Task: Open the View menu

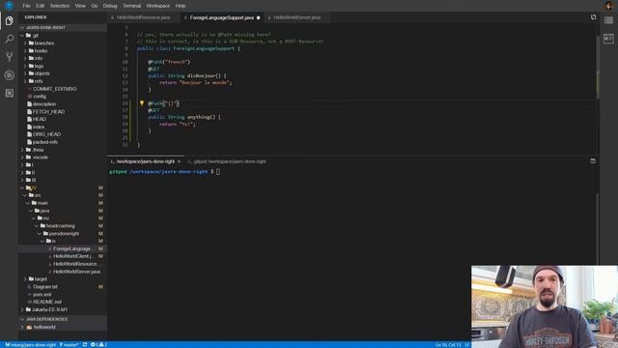Action: pos(80,6)
